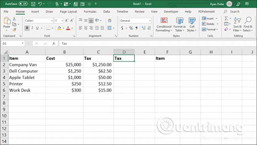The image size is (257, 145).
Task: Click the Percent Style icon
Action: pyautogui.click(x=131, y=28)
